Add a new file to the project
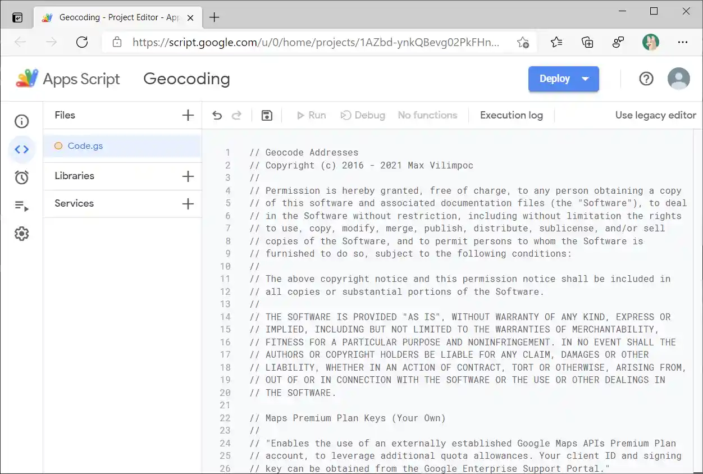The width and height of the screenshot is (703, 474). click(188, 115)
